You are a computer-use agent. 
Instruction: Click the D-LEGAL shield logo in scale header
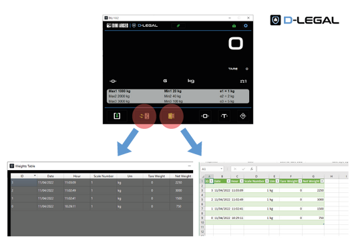(134, 25)
